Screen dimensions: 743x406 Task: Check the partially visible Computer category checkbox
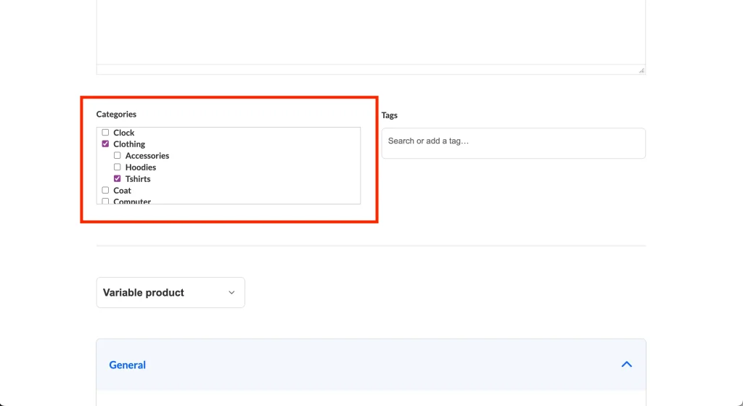point(105,201)
